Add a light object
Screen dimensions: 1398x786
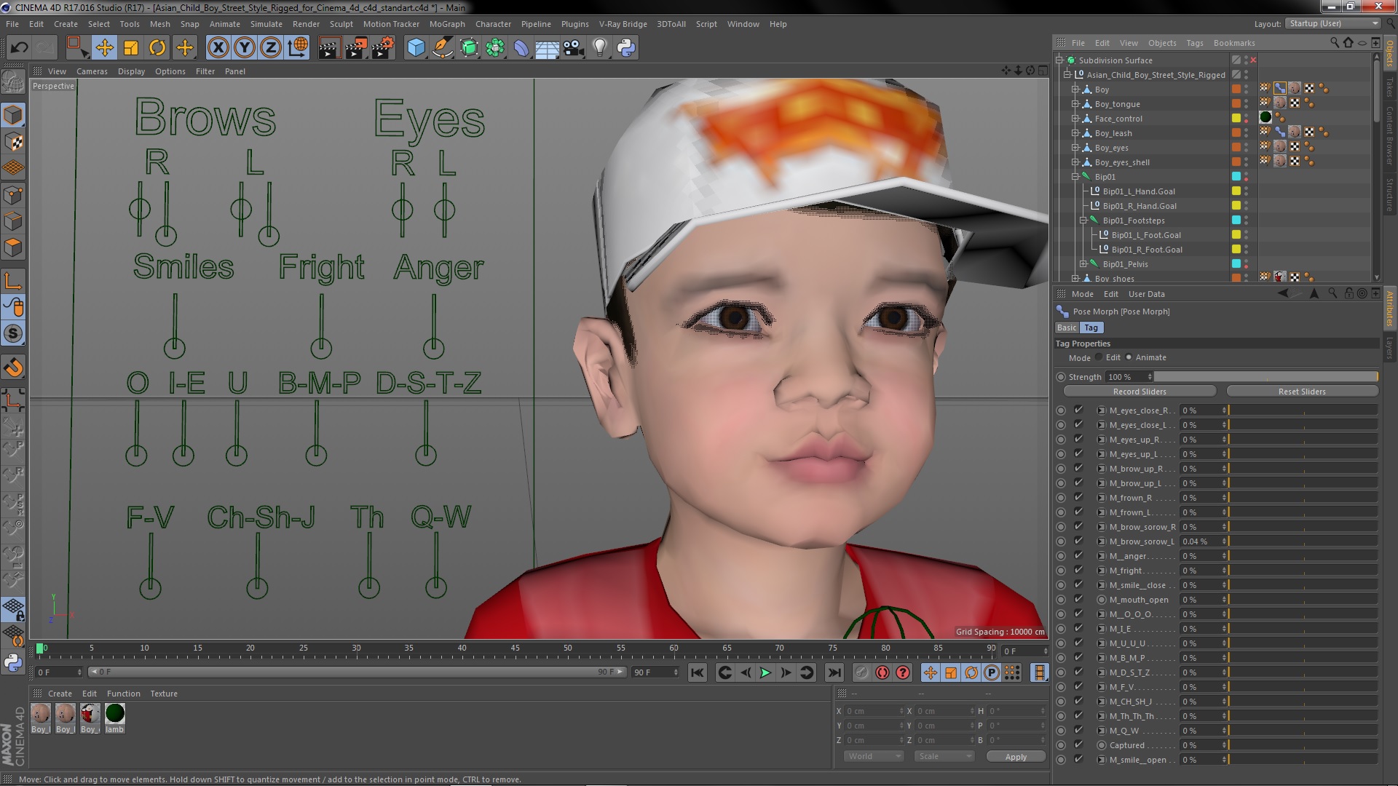tap(599, 48)
